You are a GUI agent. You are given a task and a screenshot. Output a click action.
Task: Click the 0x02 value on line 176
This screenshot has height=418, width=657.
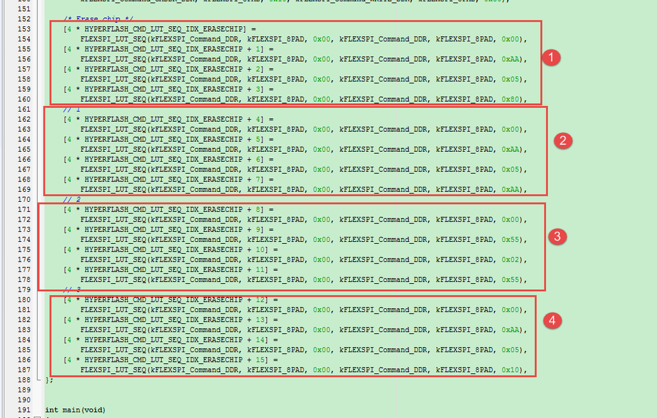[x=510, y=260]
